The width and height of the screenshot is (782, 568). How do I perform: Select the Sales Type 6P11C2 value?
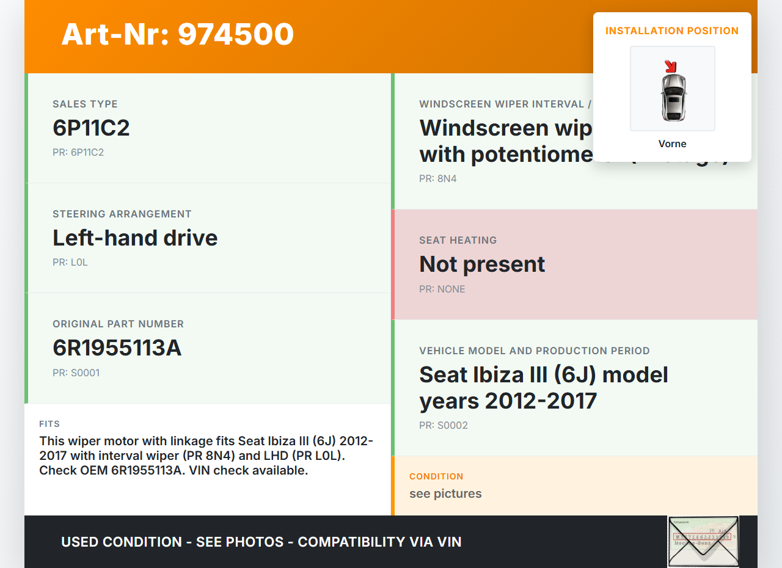[91, 128]
